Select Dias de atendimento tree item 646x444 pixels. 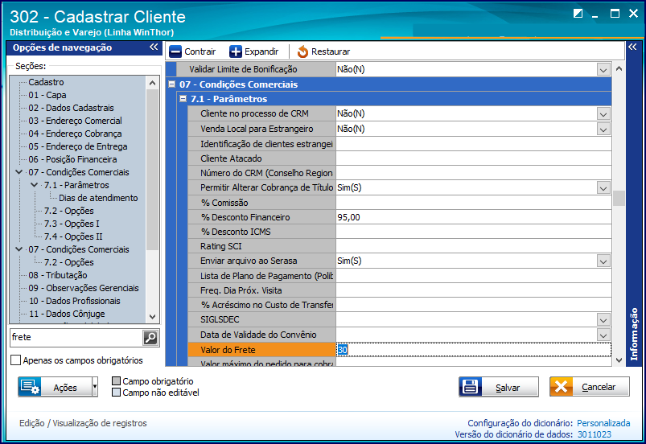(x=98, y=198)
